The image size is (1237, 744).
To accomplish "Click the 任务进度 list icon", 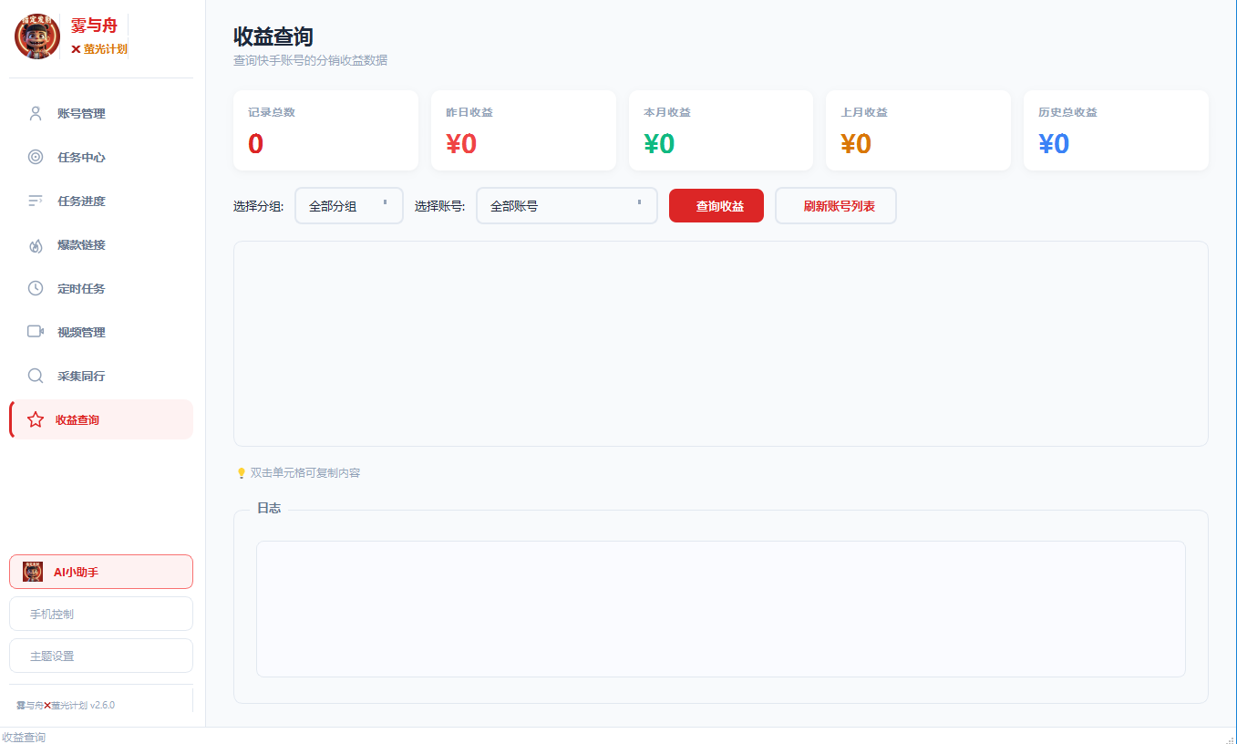I will [35, 201].
